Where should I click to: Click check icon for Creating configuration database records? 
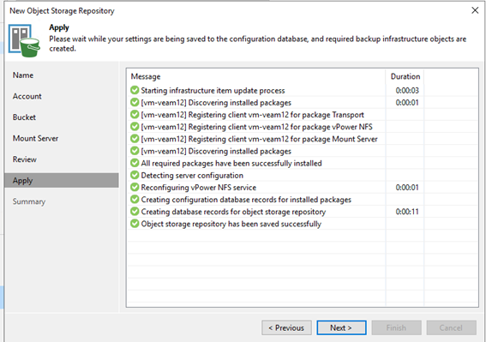click(x=135, y=199)
